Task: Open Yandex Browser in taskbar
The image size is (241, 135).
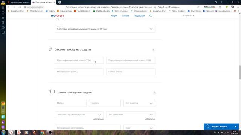Action: (x=11, y=132)
